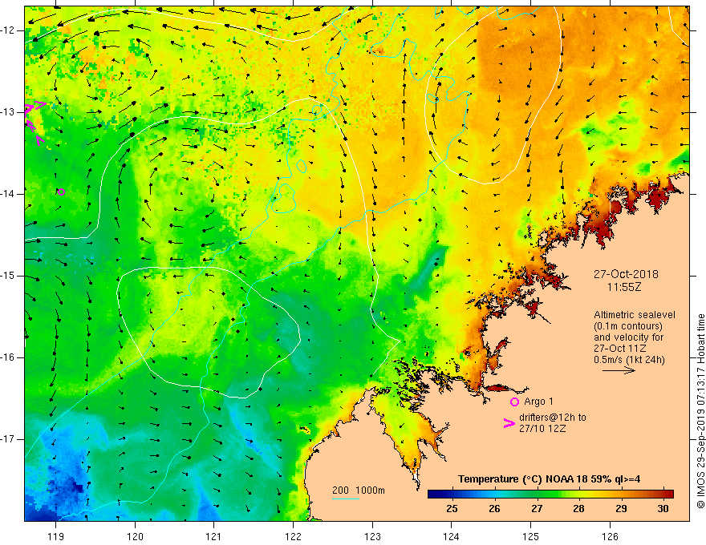Click the 'and velocity for' caption line
This screenshot has width=706, height=545.
point(628,337)
